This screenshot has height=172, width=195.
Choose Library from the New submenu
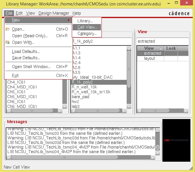coord(85,21)
